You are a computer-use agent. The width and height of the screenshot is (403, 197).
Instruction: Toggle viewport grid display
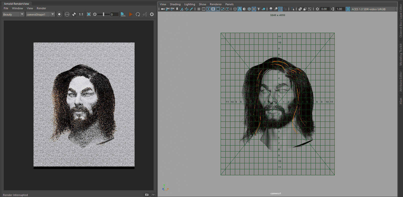click(x=199, y=9)
